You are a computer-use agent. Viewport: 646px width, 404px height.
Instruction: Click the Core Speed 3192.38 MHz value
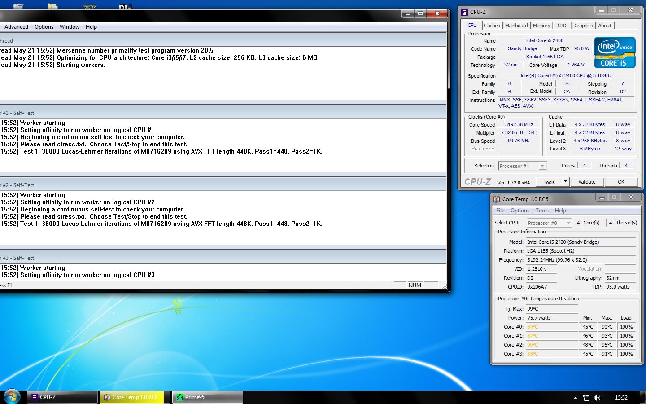click(519, 125)
